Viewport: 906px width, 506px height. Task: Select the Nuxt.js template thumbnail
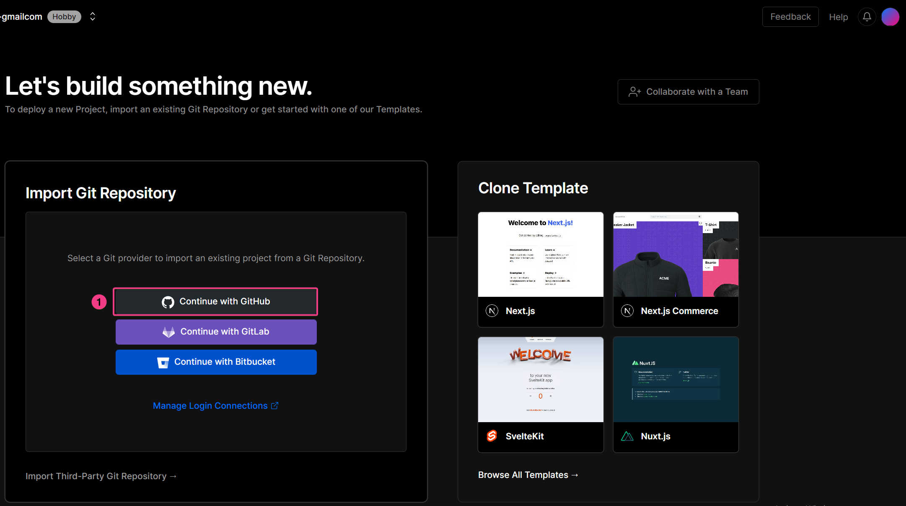click(676, 380)
